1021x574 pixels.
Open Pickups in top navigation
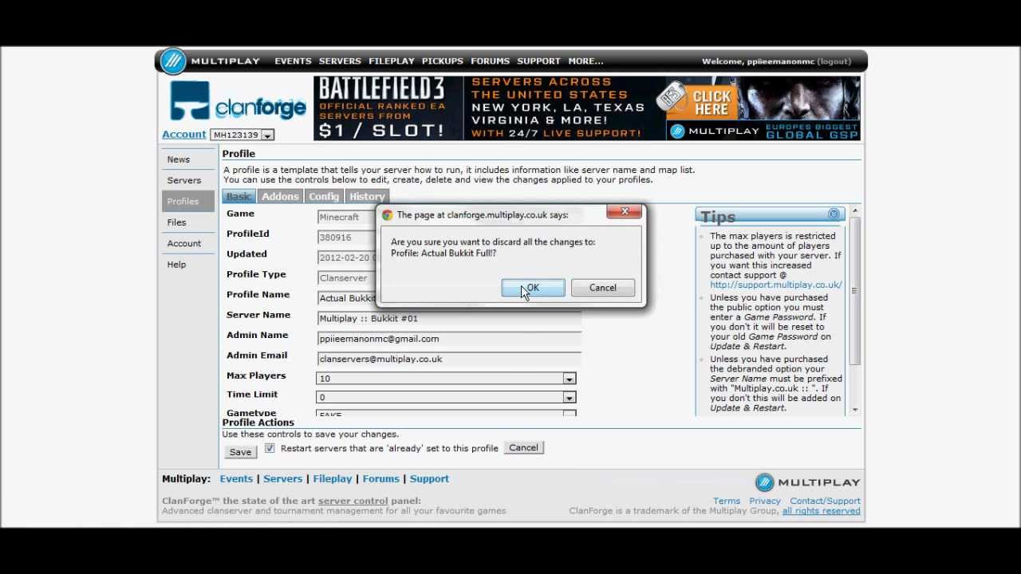(443, 61)
